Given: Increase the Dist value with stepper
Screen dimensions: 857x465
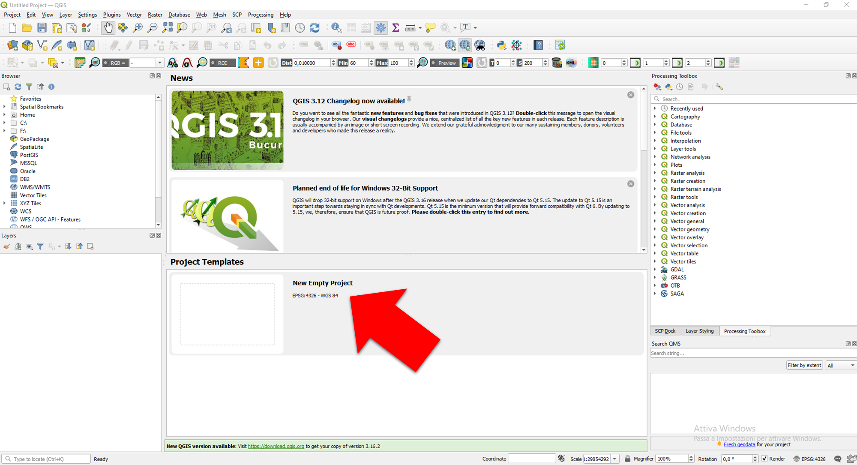Looking at the screenshot, I should [x=333, y=61].
